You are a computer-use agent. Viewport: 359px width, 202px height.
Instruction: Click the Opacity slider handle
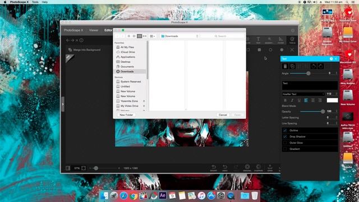point(323,112)
